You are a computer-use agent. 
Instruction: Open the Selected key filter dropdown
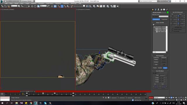[159, 98]
